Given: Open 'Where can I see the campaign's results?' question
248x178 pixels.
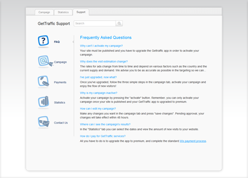Looking at the screenshot, I should pos(105,124).
